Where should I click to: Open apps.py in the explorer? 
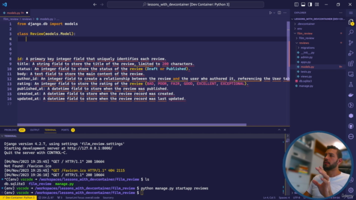pyautogui.click(x=305, y=62)
